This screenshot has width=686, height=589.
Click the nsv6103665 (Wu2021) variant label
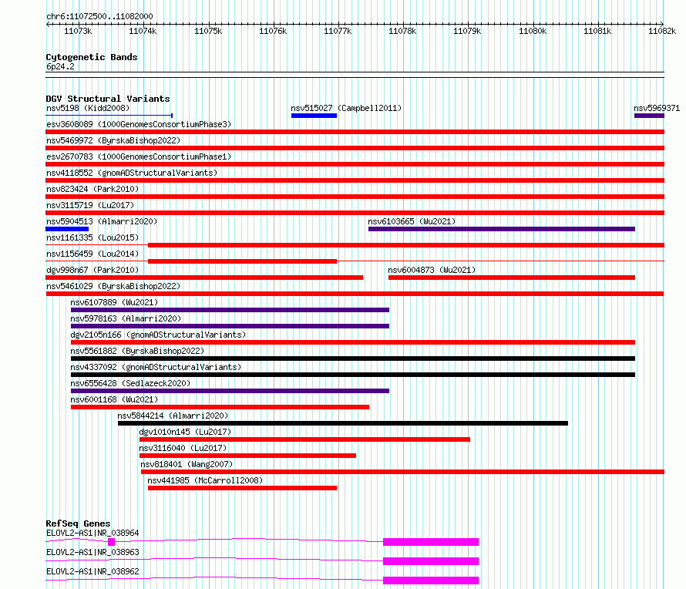412,221
